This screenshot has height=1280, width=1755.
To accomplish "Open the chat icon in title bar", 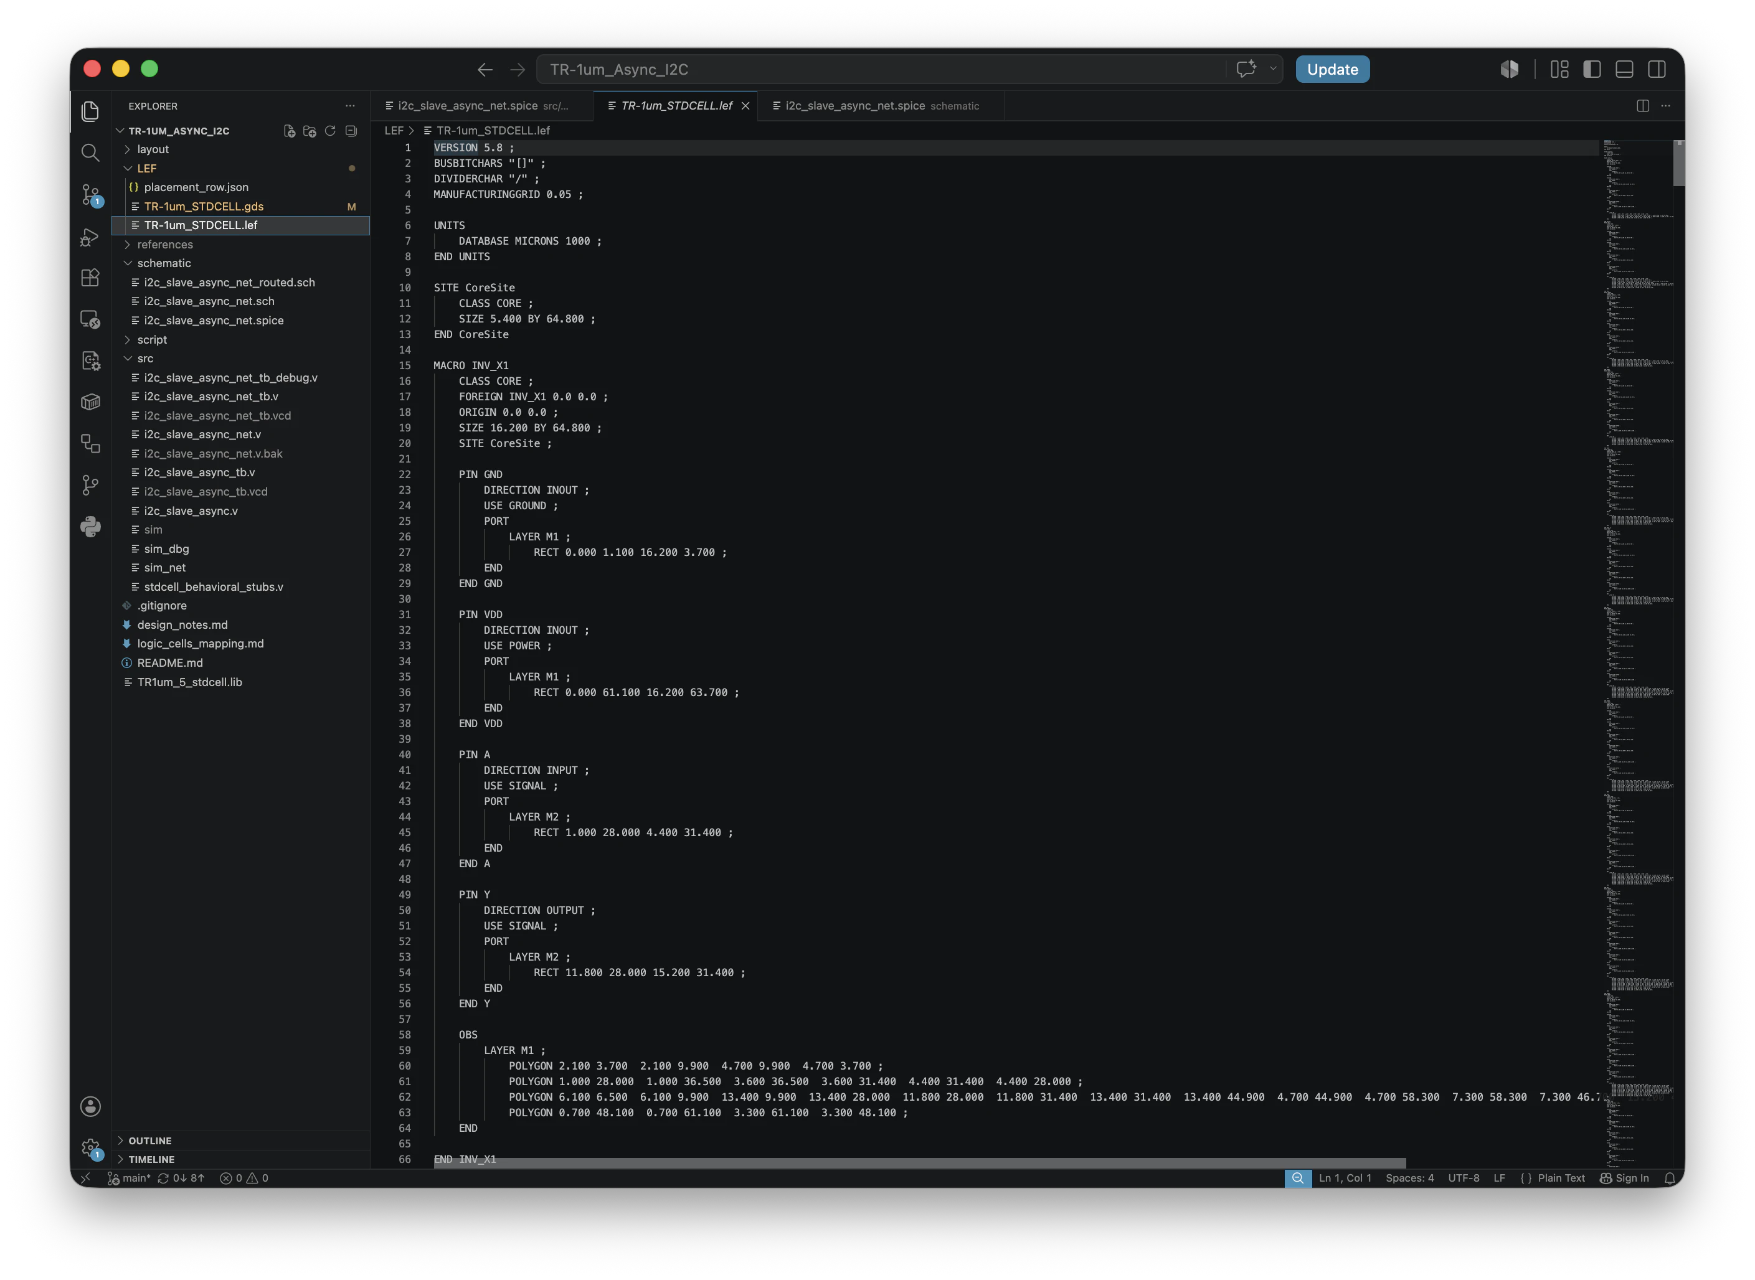I will [1246, 69].
